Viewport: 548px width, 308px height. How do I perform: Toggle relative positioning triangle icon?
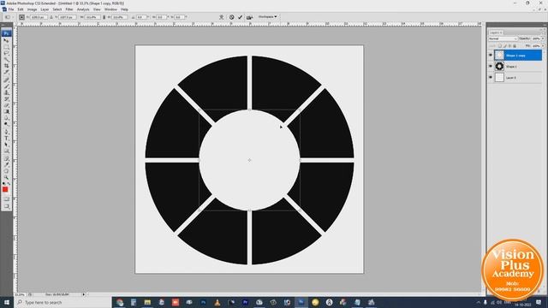click(x=51, y=17)
